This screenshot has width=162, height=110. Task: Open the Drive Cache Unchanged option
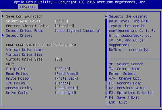click(65, 93)
